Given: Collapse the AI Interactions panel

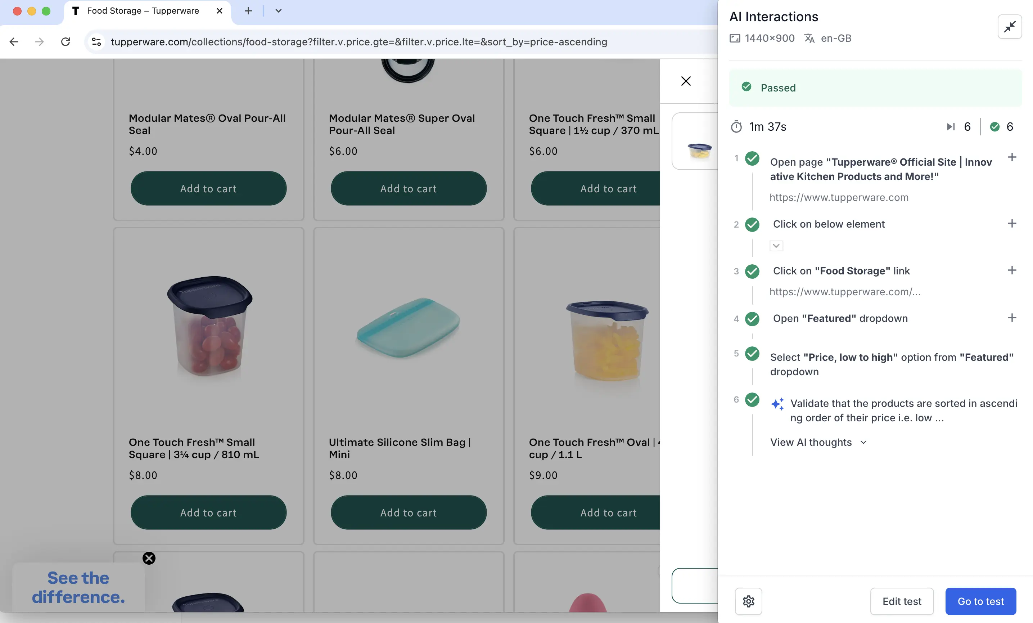Looking at the screenshot, I should pyautogui.click(x=1009, y=27).
